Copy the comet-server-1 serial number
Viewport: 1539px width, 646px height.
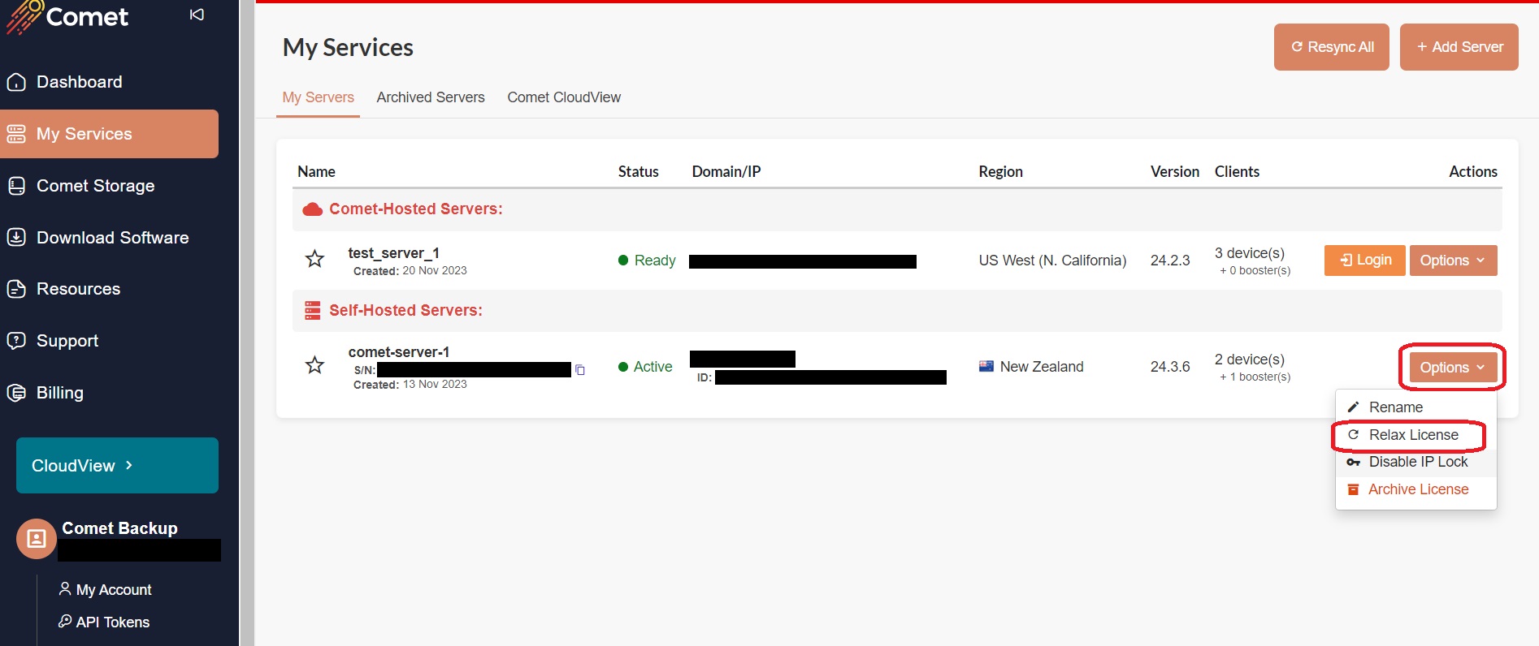tap(580, 370)
